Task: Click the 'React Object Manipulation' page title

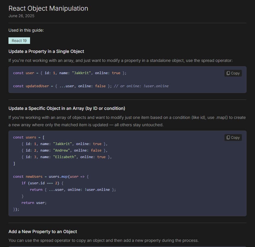Action: click(48, 8)
